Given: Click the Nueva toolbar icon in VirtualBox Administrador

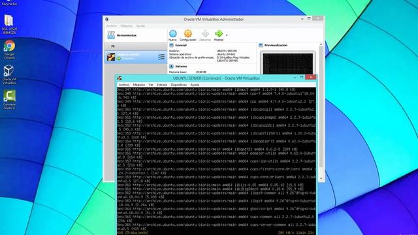Looking at the screenshot, I should [x=172, y=33].
